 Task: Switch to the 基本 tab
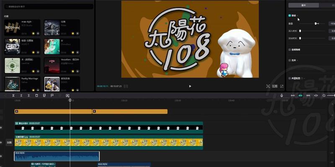point(304,5)
